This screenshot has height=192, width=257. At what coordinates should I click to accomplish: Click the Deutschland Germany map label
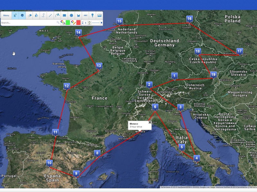[164, 43]
